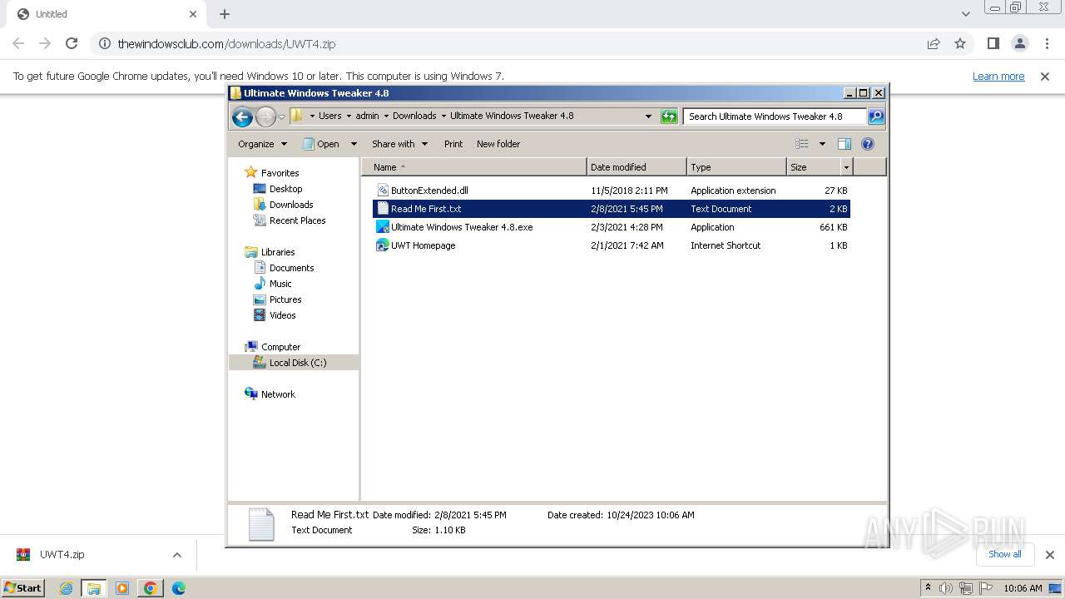Open the Pictures library
Viewport: 1065px width, 599px height.
pyautogui.click(x=285, y=299)
